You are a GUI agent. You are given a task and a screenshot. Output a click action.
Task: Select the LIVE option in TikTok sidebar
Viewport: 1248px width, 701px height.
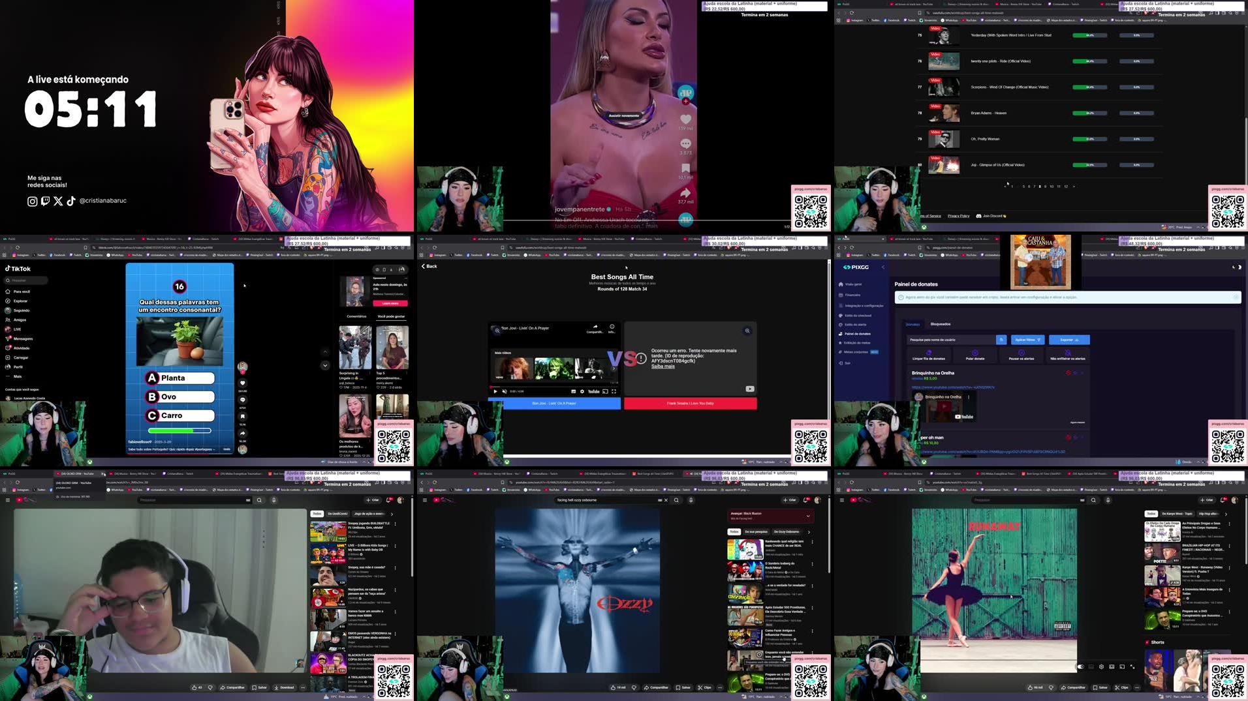[17, 329]
